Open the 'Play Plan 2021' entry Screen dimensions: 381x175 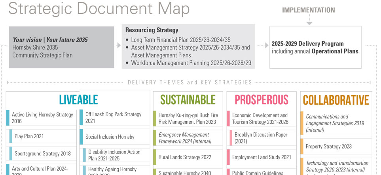[43, 136]
